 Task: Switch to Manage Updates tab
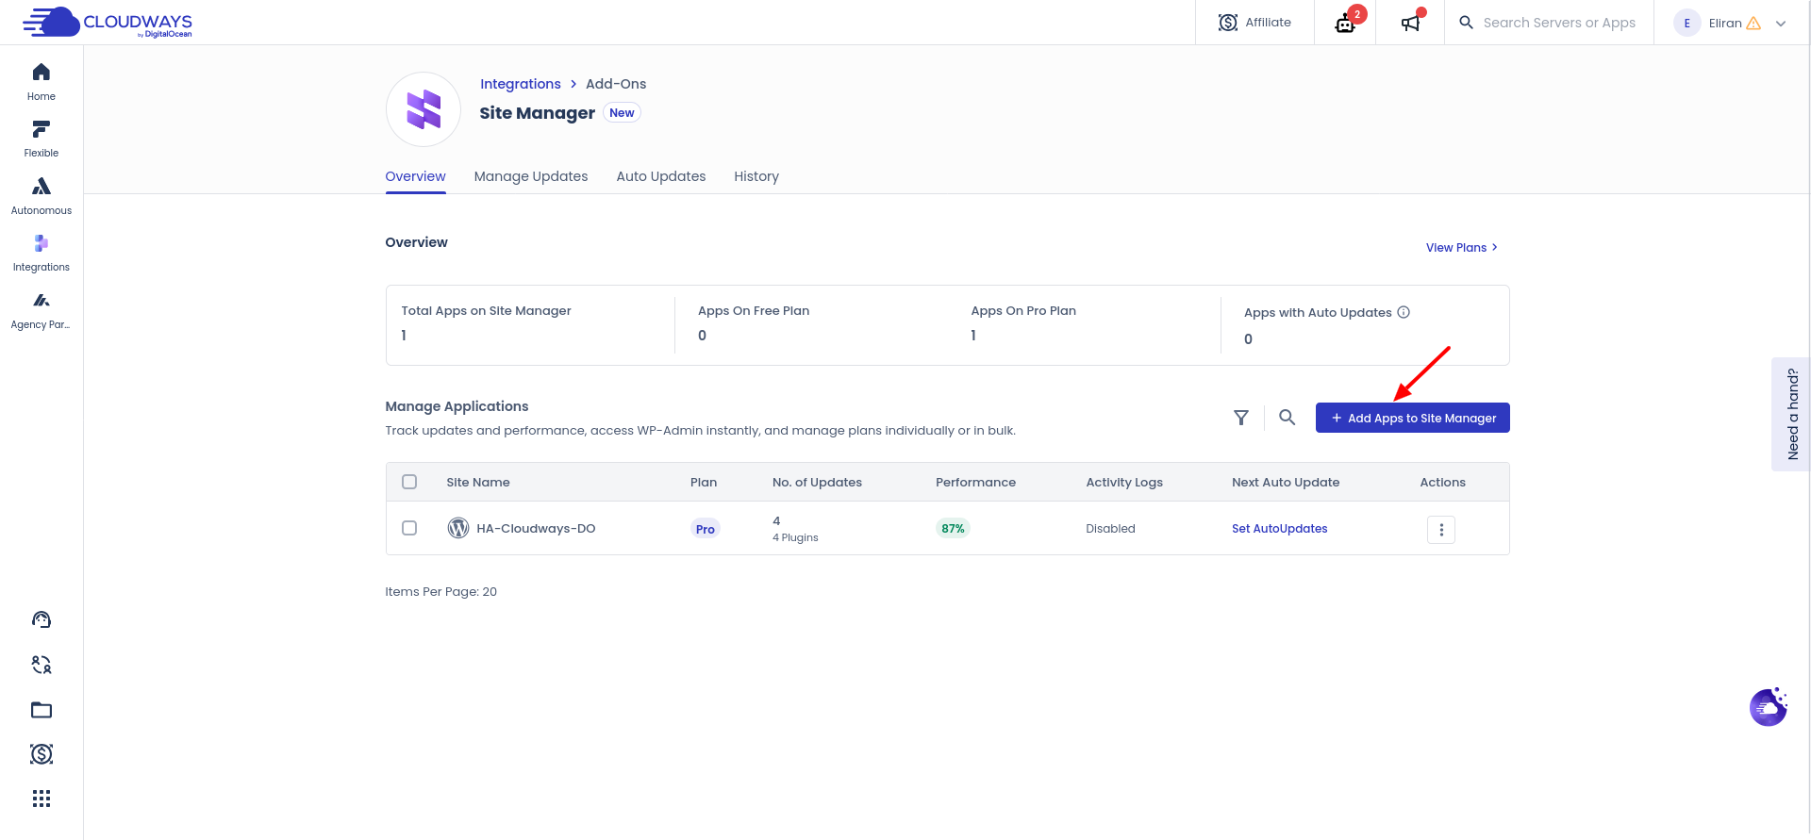click(531, 176)
